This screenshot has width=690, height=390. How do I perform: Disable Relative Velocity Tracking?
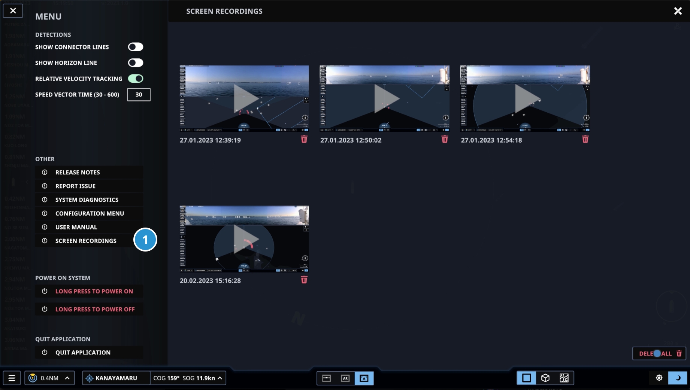click(136, 79)
